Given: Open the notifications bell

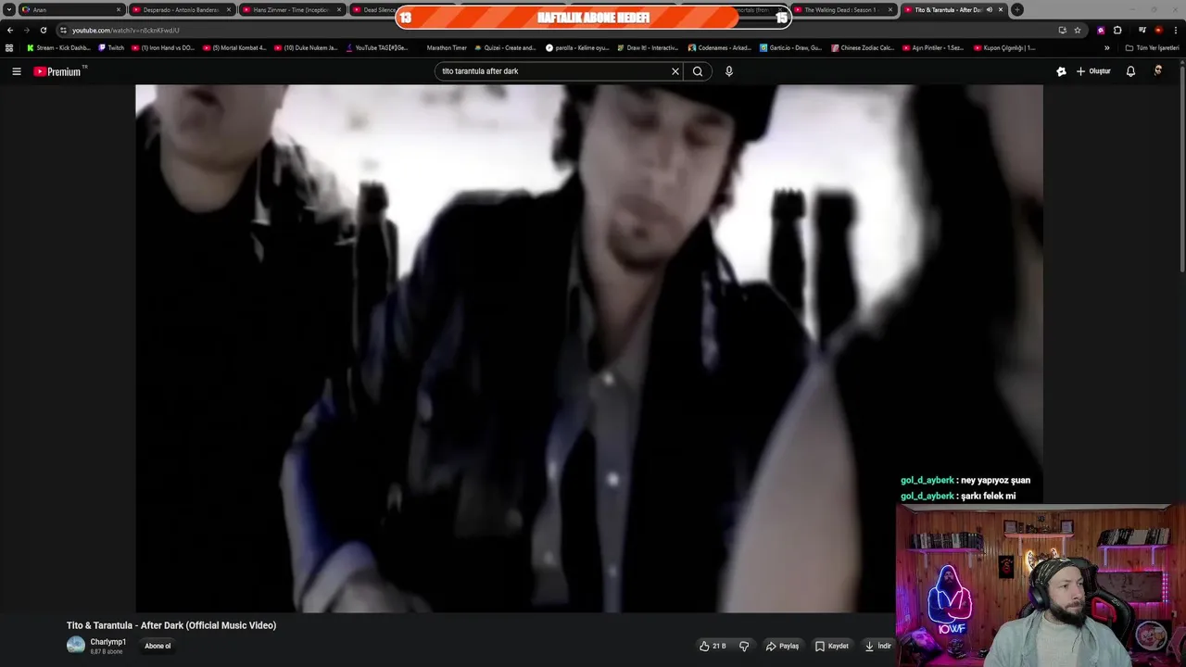Looking at the screenshot, I should 1130,71.
